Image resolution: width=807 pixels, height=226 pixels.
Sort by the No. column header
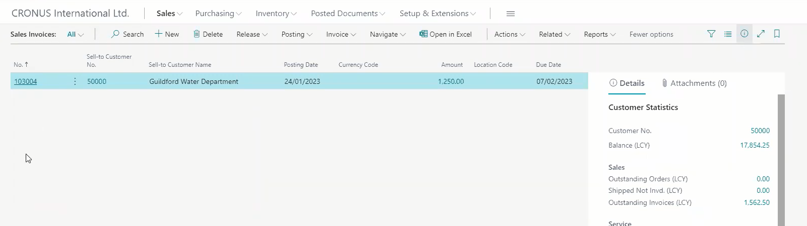point(21,64)
